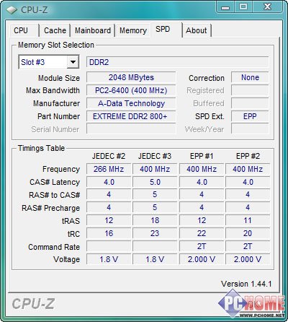Click the CAS# Latency row label
288x322 pixels.
click(x=55, y=182)
